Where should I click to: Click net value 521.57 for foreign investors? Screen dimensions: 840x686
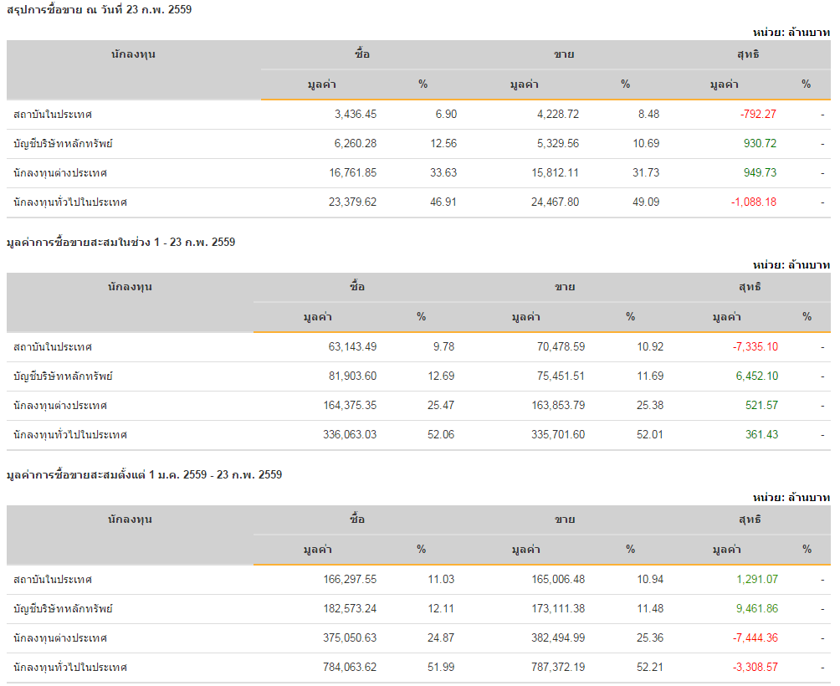tap(762, 406)
